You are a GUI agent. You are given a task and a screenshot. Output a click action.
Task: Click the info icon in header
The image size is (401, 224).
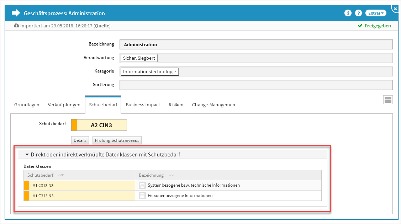click(x=348, y=13)
